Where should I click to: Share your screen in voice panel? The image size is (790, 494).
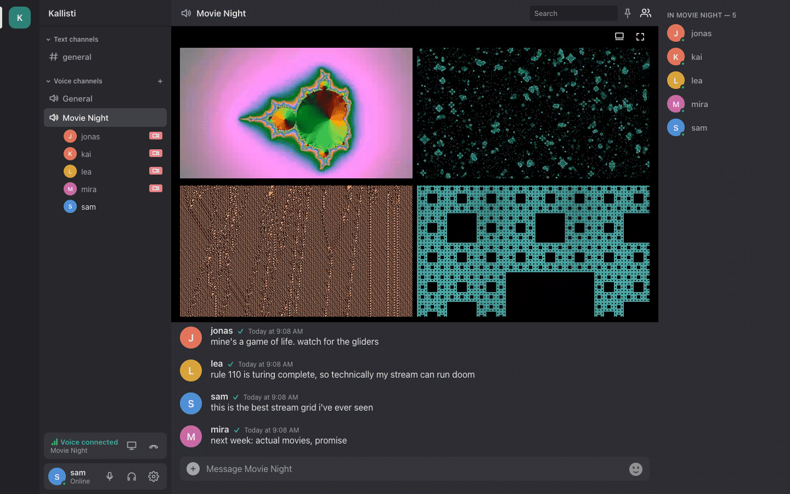click(x=132, y=446)
